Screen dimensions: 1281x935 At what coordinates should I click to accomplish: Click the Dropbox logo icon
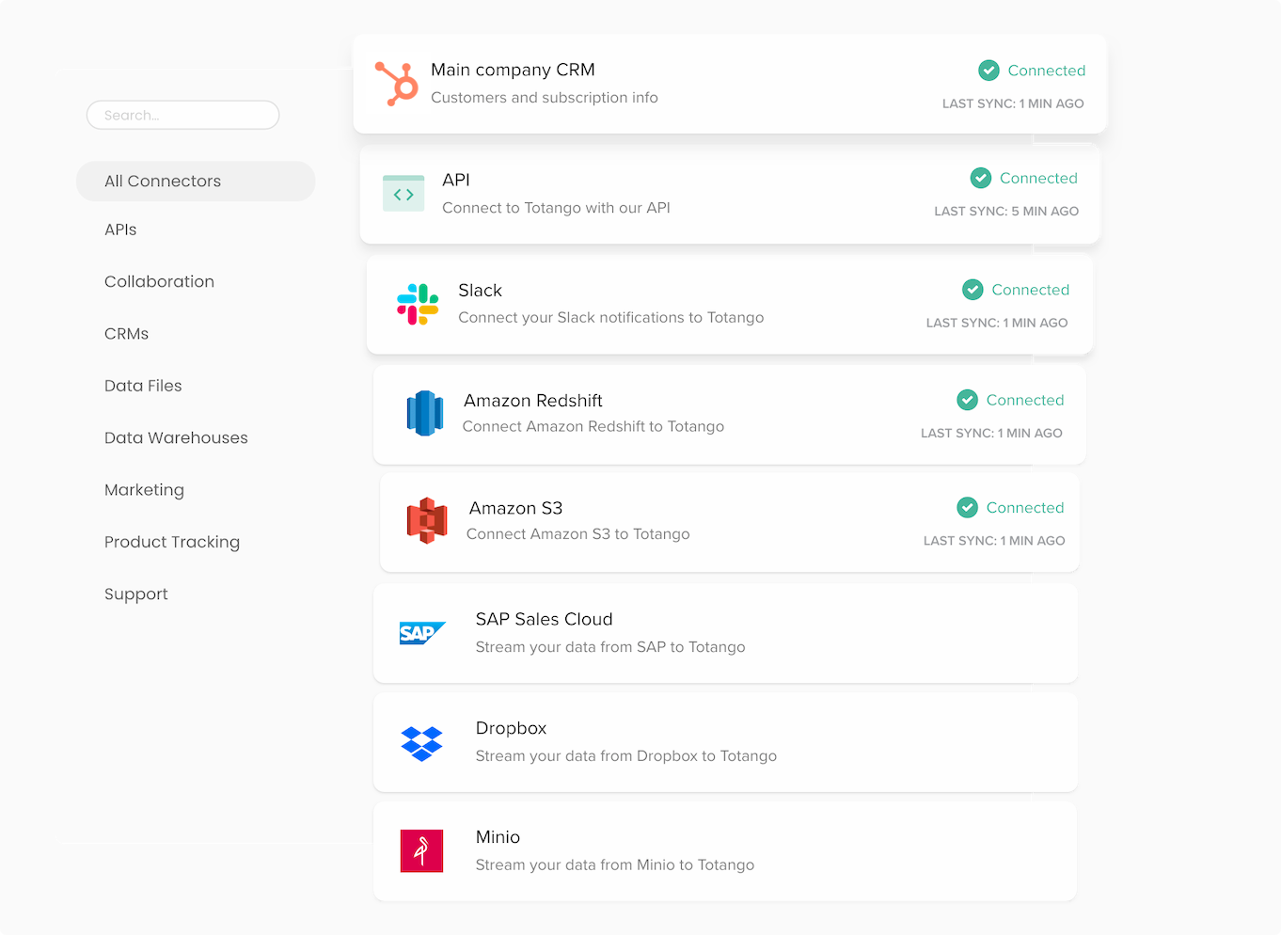point(421,743)
